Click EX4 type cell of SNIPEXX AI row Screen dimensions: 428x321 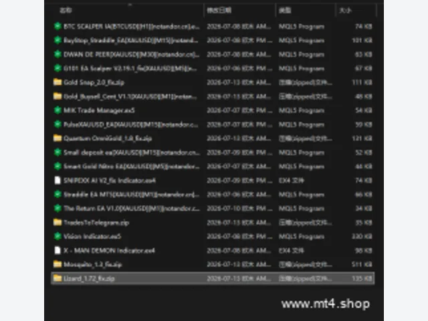click(x=292, y=181)
